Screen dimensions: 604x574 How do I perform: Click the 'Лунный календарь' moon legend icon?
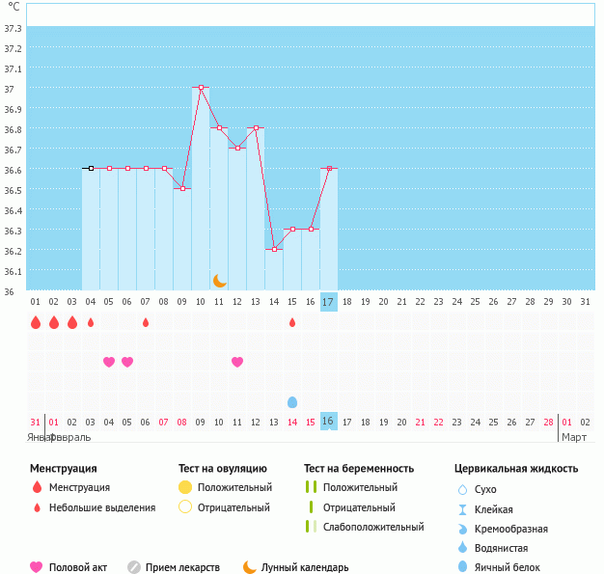pos(250,567)
